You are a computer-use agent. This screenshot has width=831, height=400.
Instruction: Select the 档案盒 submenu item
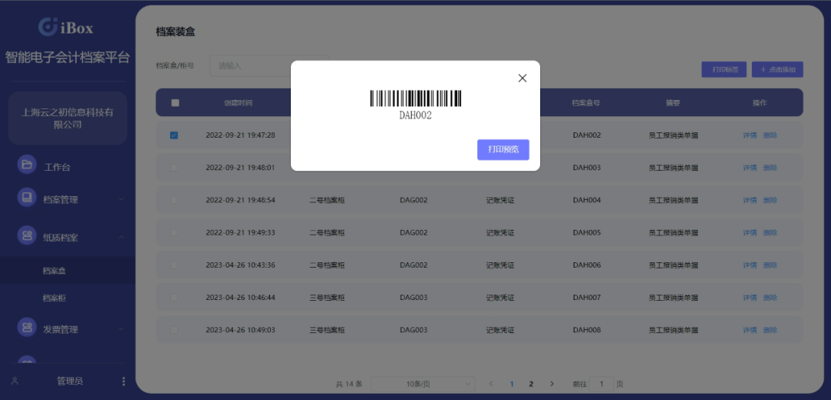pyautogui.click(x=67, y=271)
